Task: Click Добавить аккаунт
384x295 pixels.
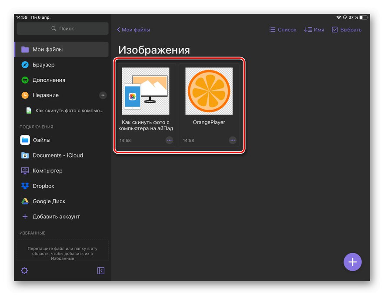Action: [x=56, y=217]
